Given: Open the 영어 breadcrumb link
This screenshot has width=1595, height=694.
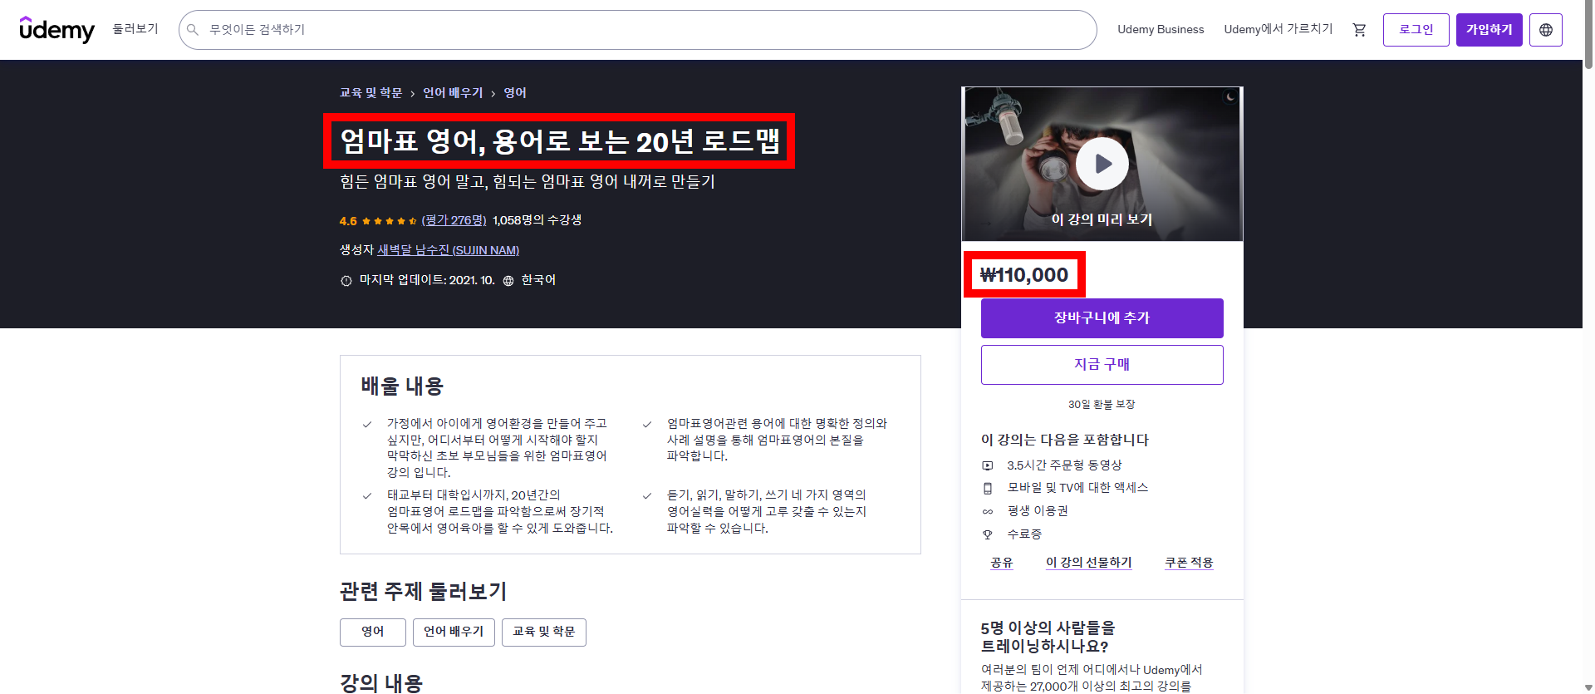Looking at the screenshot, I should [515, 93].
